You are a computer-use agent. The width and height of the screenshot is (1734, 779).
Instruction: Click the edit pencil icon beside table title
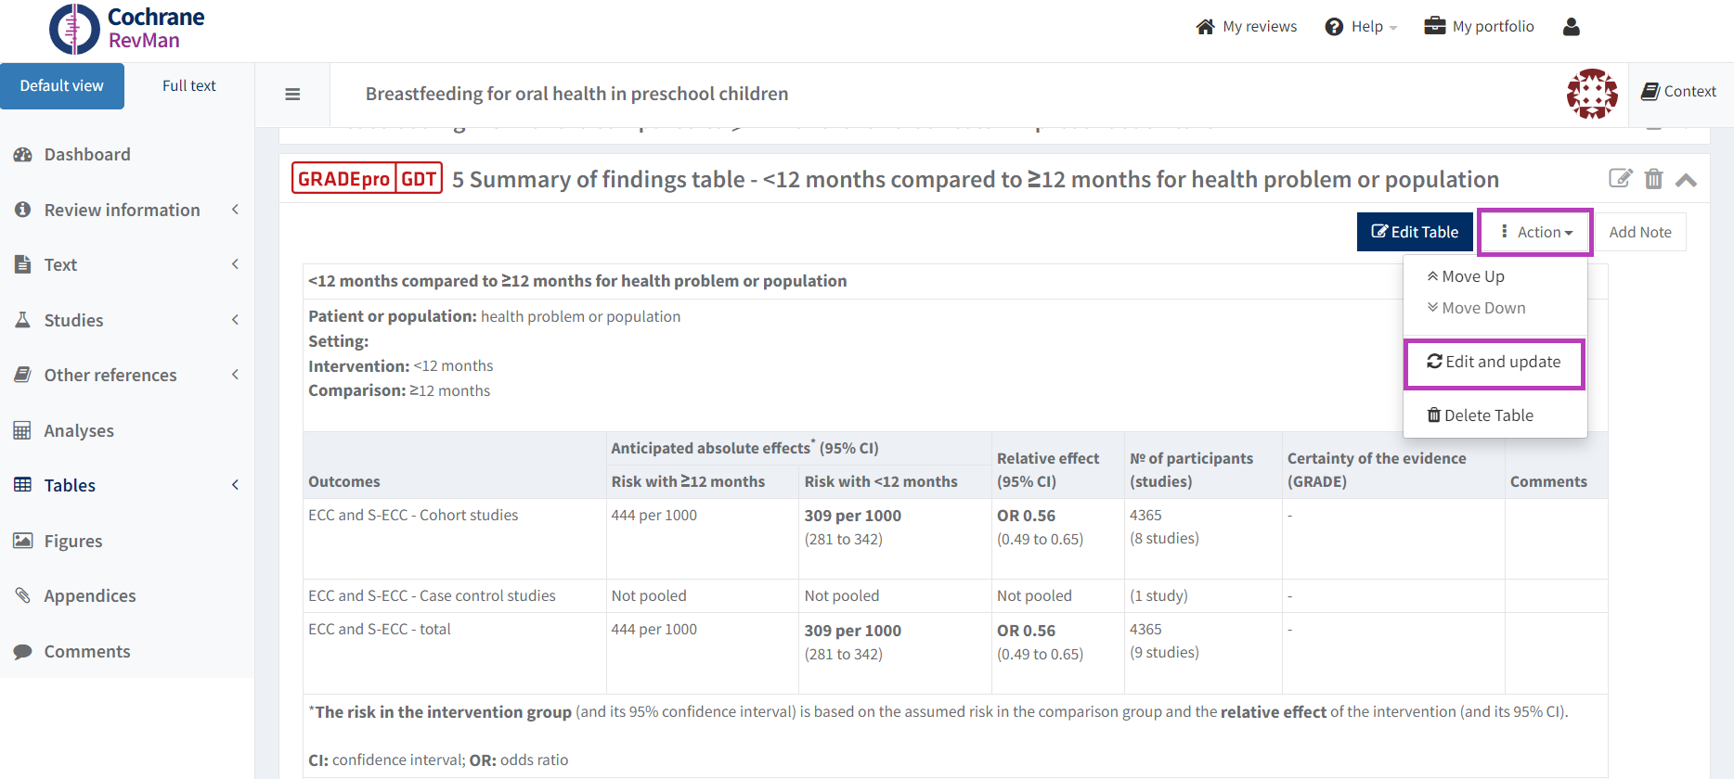(x=1620, y=179)
